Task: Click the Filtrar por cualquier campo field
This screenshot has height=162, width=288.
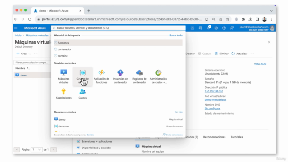Action: click(x=32, y=63)
